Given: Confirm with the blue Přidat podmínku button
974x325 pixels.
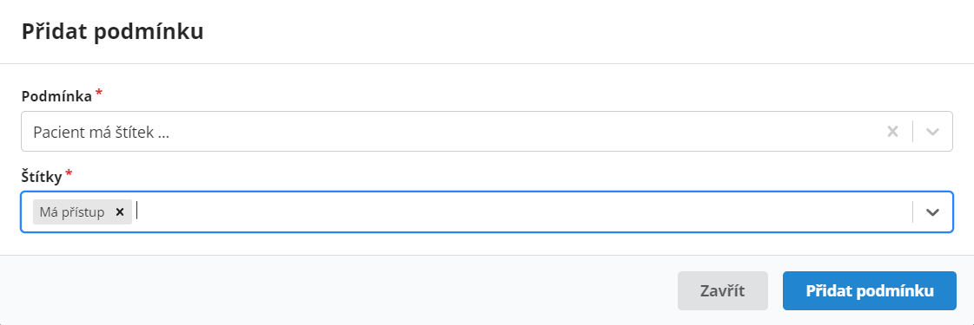Looking at the screenshot, I should coord(870,291).
